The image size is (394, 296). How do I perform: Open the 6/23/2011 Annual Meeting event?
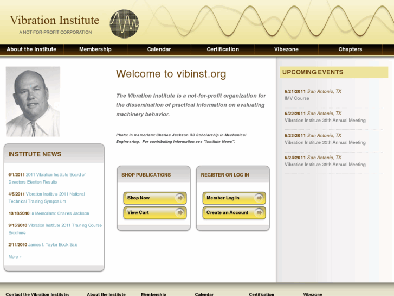[325, 139]
